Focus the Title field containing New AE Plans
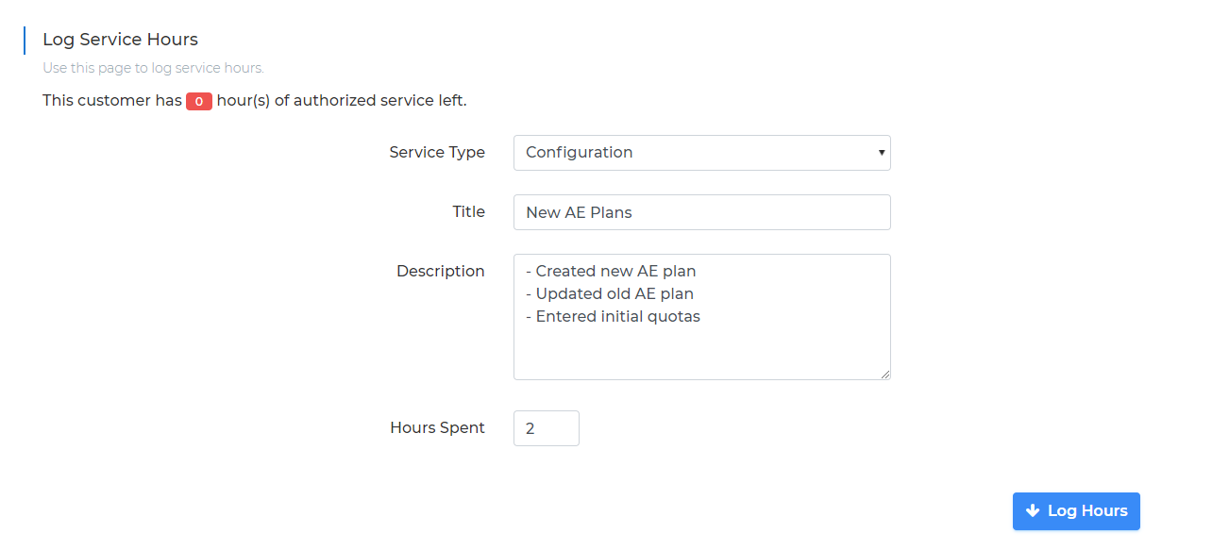Viewport: 1229px width, 550px height. click(x=701, y=212)
